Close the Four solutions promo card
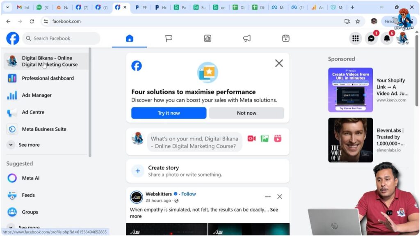The height and width of the screenshot is (236, 420). tap(279, 64)
